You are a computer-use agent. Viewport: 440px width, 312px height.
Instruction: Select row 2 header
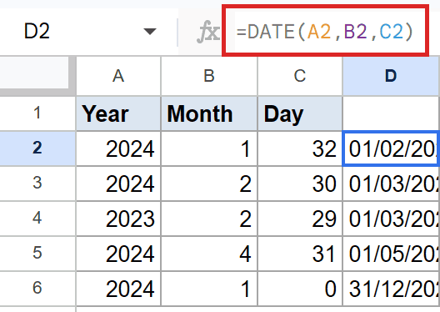tap(37, 148)
